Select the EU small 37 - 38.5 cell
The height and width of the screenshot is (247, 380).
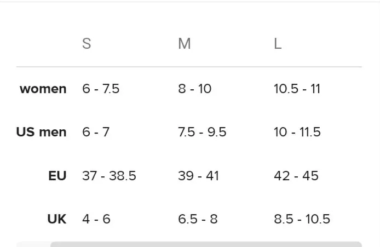[109, 176]
